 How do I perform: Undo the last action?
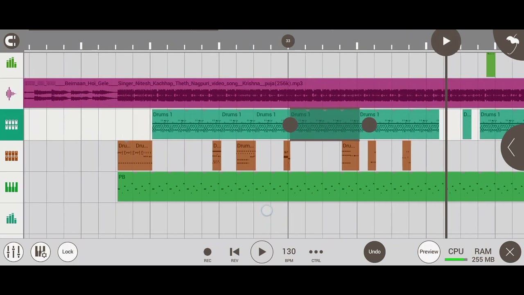[x=375, y=252]
